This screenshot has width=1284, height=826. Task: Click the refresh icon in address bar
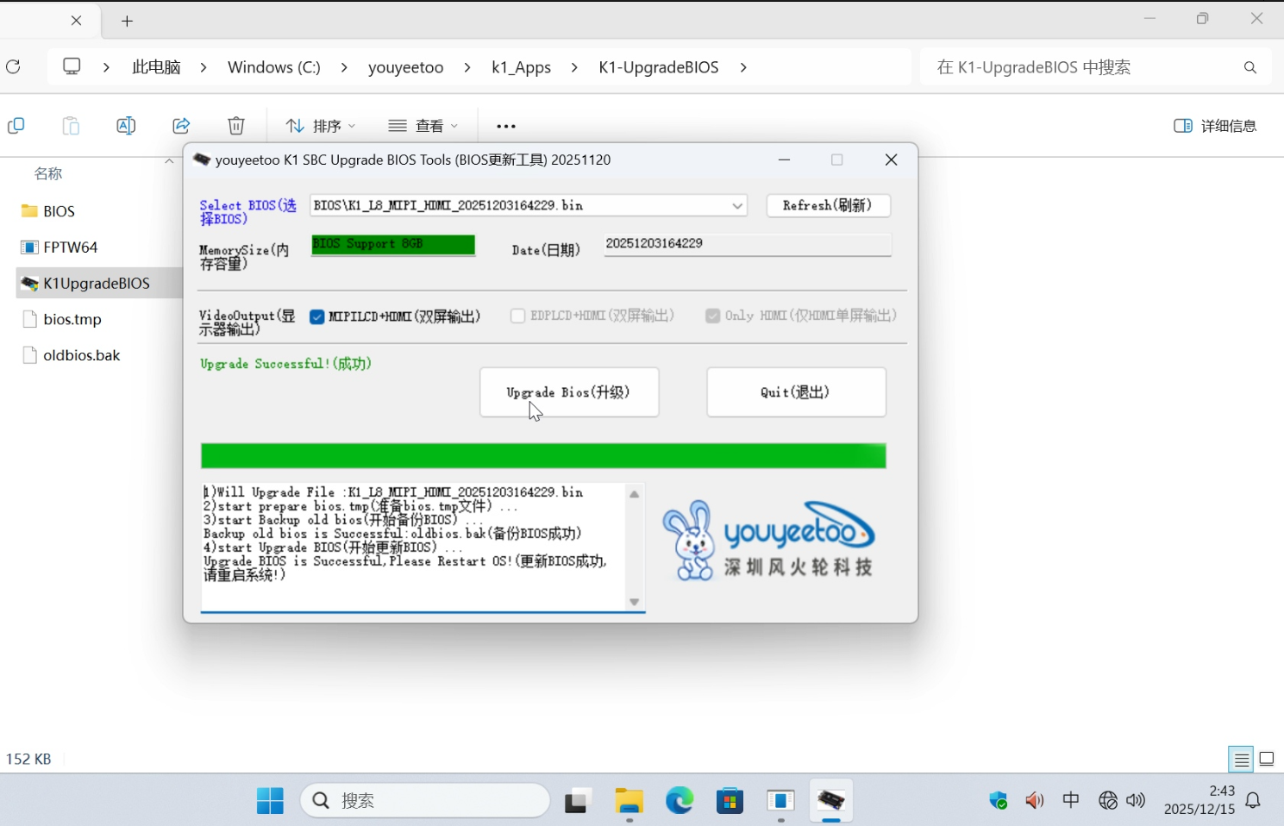(14, 67)
